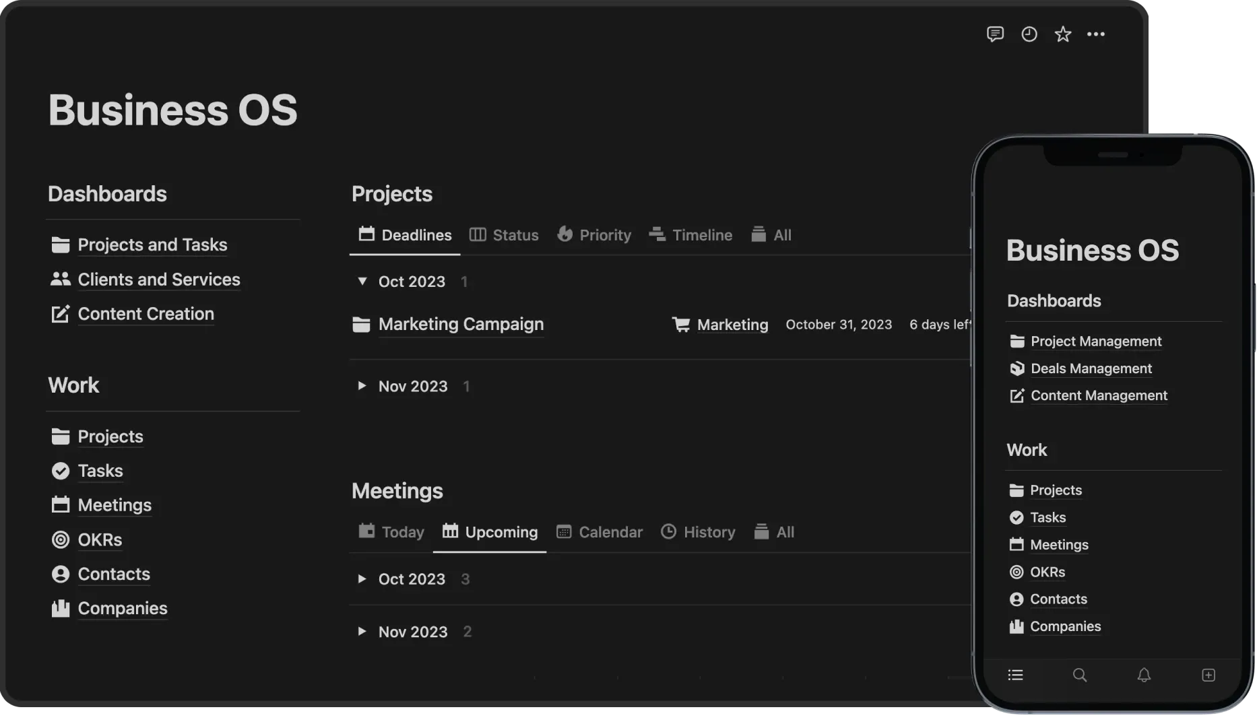Open the three-dot more options menu

tap(1096, 34)
